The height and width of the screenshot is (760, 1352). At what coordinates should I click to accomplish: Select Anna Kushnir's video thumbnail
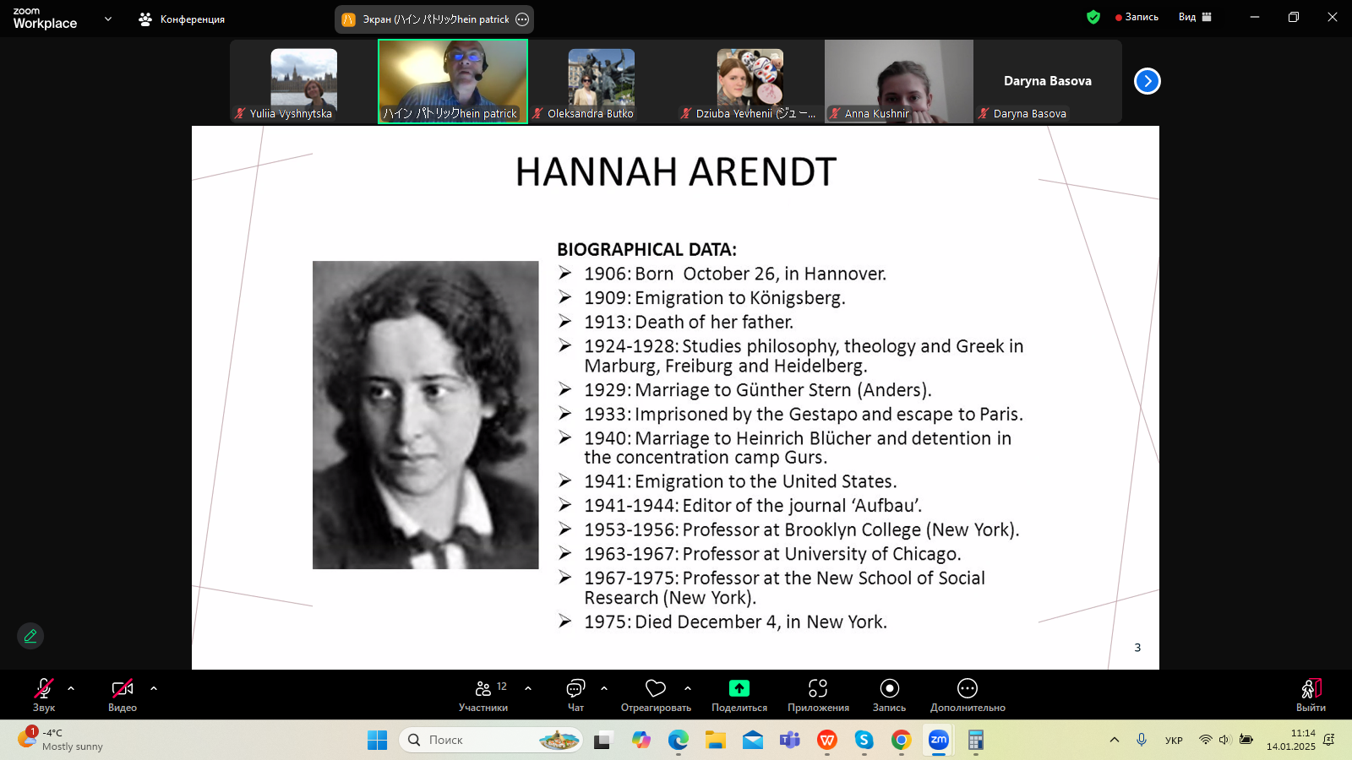pyautogui.click(x=899, y=81)
